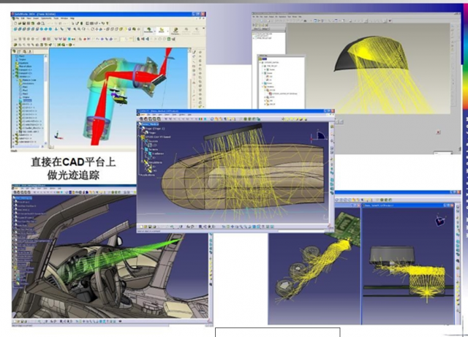Click the CATIA compass in head model window
The image size is (468, 337).
click(319, 136)
